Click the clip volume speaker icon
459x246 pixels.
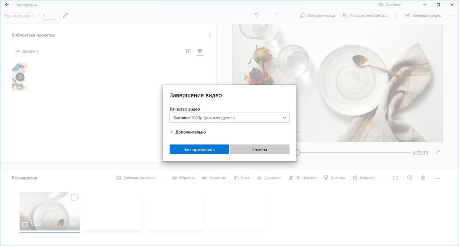coord(73,224)
